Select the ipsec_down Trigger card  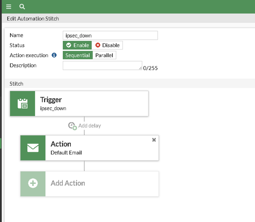[x=91, y=104]
